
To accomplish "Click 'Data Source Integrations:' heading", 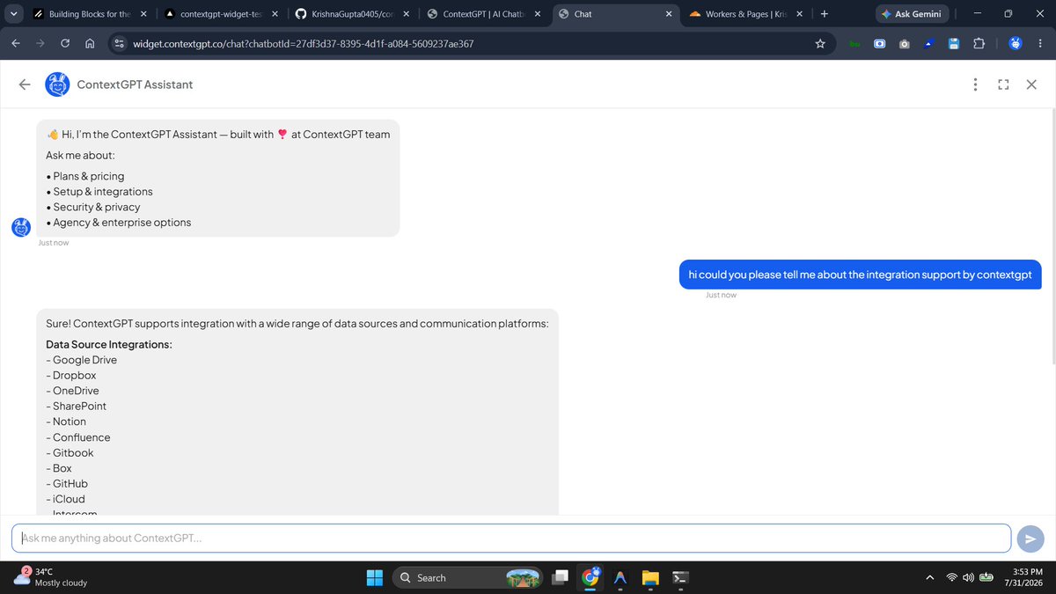I will (x=109, y=344).
